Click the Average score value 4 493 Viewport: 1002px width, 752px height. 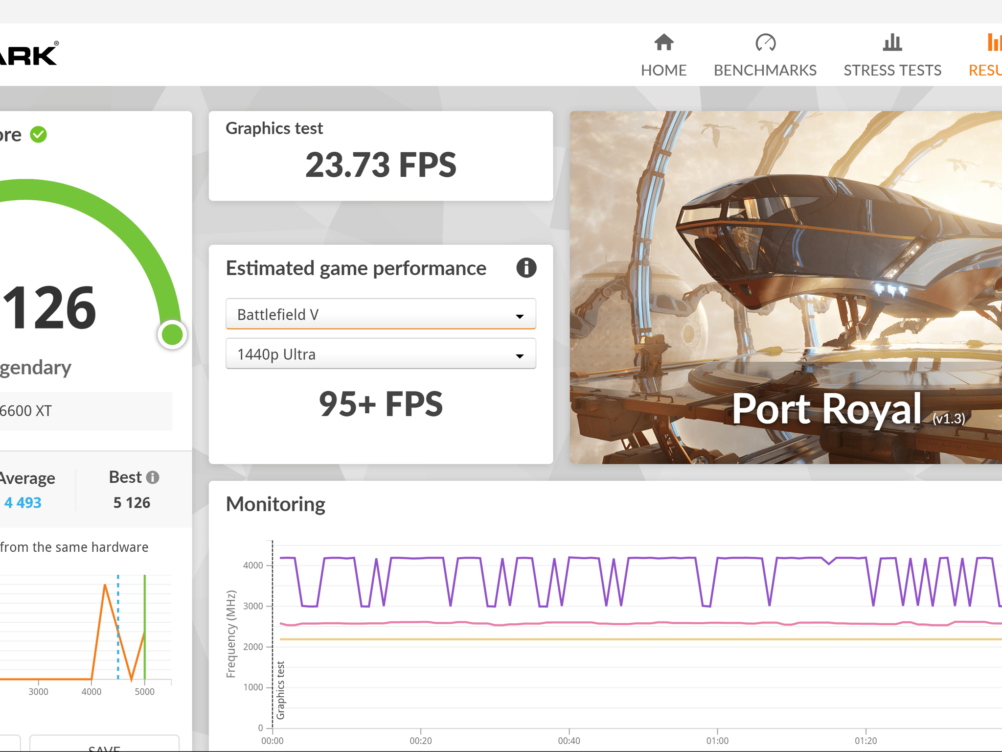tap(23, 502)
